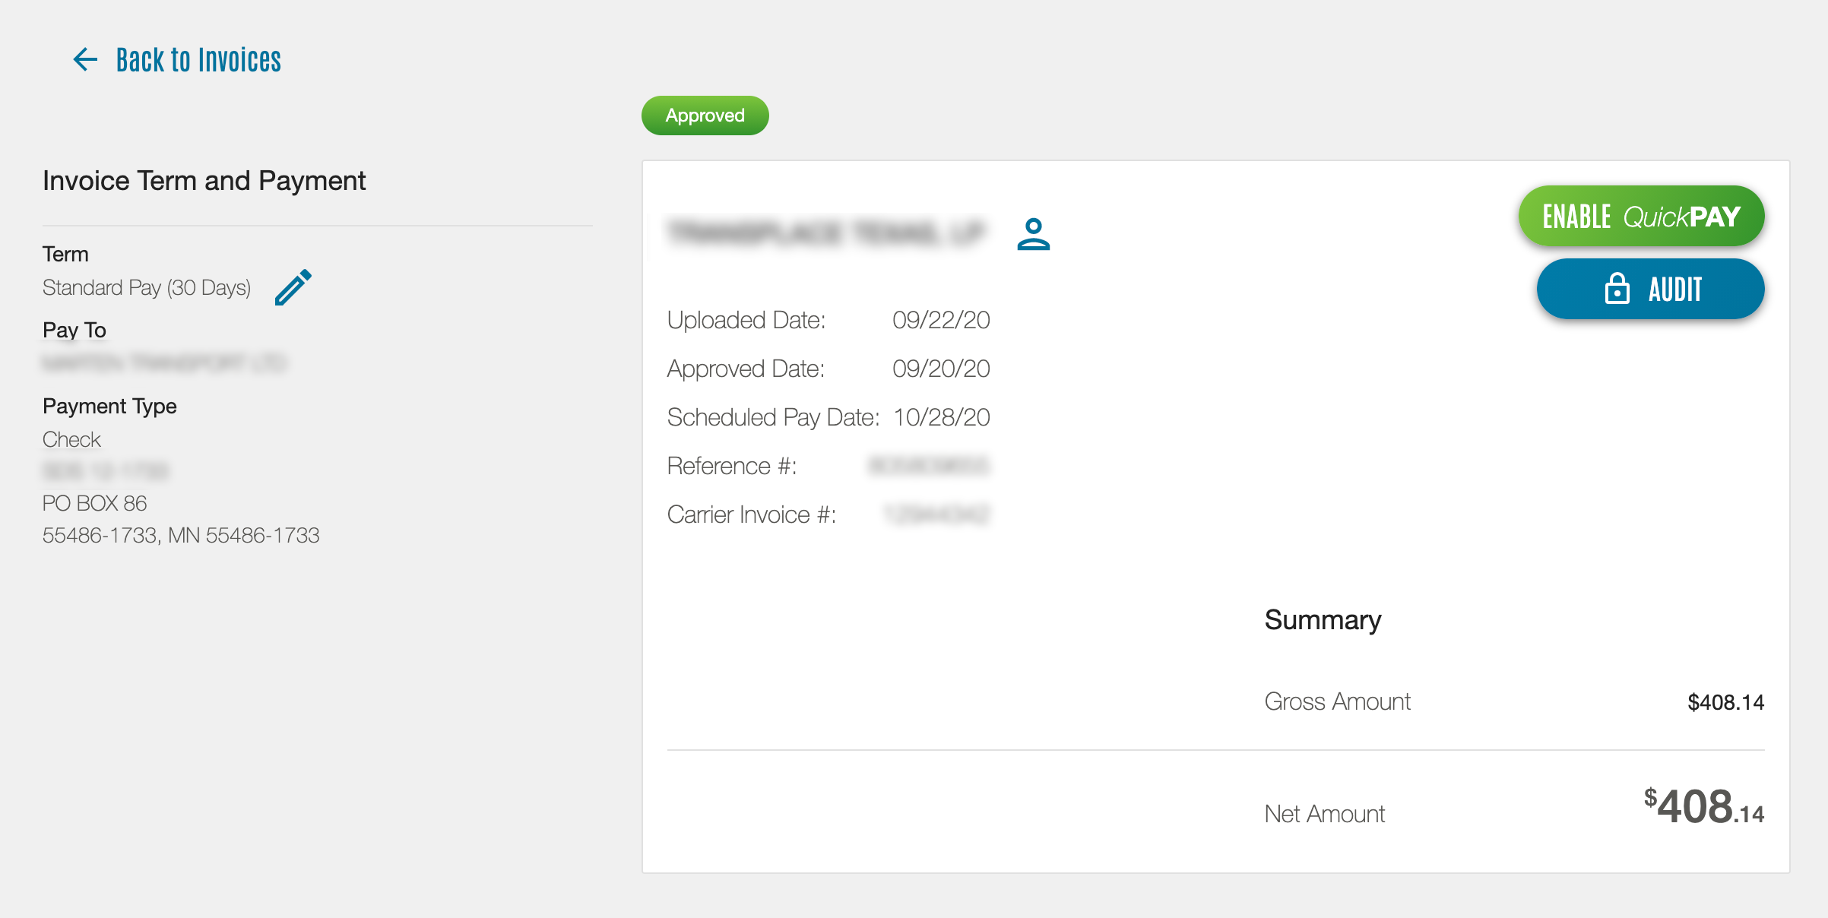Click the green Approved status badge
Image resolution: width=1828 pixels, height=918 pixels.
[x=704, y=116]
